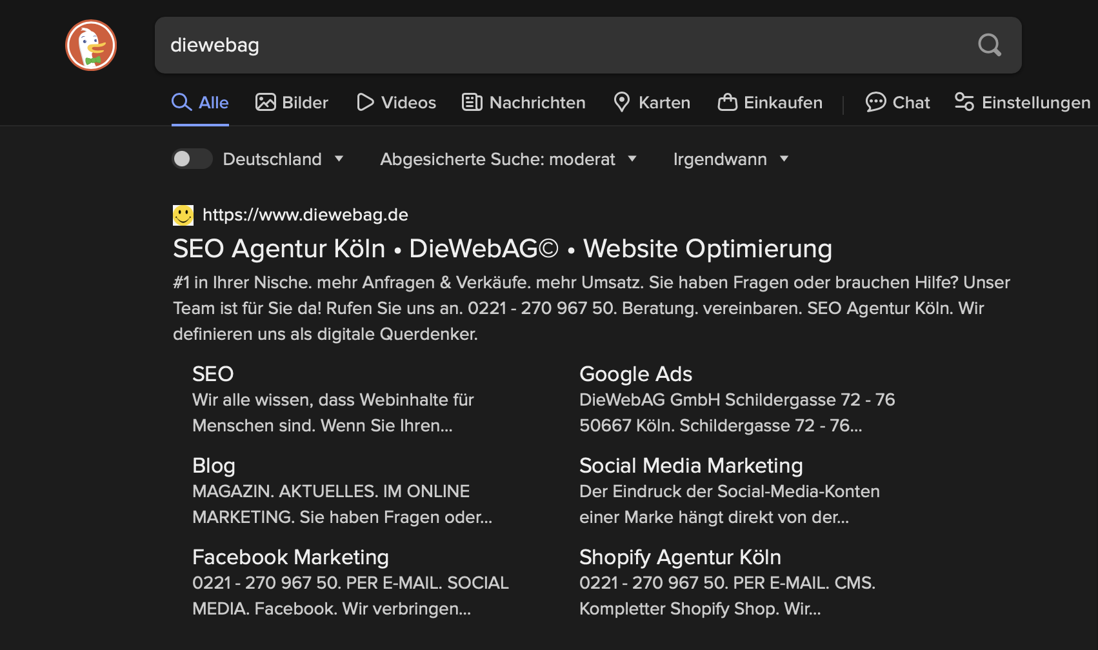Open the Shopify Agentur Köln sitelink
Image resolution: width=1098 pixels, height=650 pixels.
(x=680, y=557)
